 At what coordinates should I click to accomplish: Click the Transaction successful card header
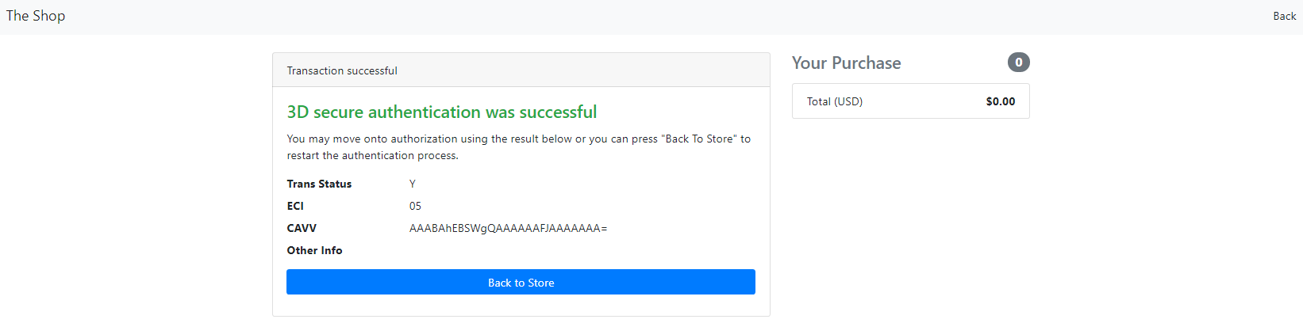coord(521,70)
